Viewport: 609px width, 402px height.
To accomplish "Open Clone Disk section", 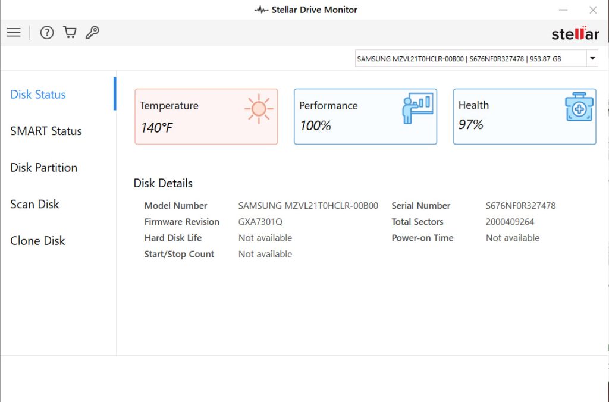I will click(x=37, y=240).
